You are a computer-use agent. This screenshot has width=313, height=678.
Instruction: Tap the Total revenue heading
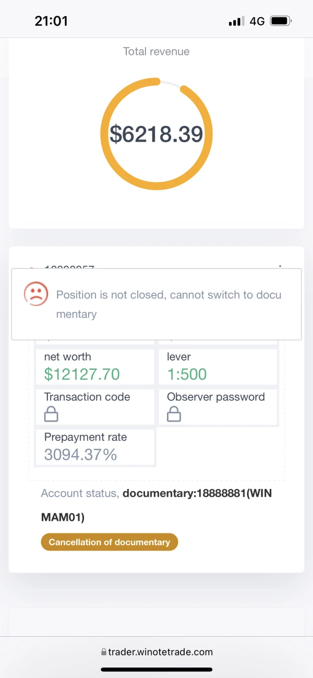156,51
